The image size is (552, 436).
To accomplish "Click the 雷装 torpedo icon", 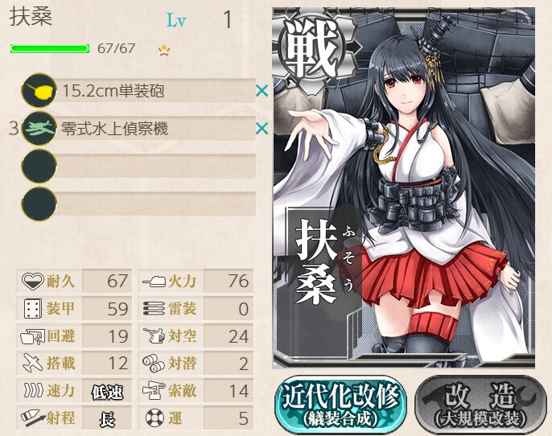I will pyautogui.click(x=154, y=309).
